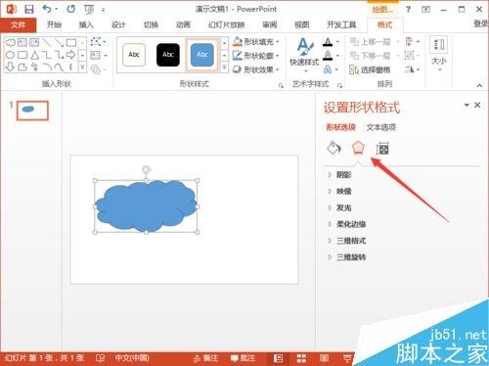Click the align objects icon in 排列 group

tap(409, 42)
